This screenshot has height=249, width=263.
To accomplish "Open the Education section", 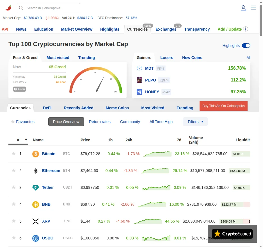I will pos(44,29).
